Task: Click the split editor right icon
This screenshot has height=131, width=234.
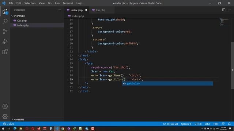Action: 223,10
